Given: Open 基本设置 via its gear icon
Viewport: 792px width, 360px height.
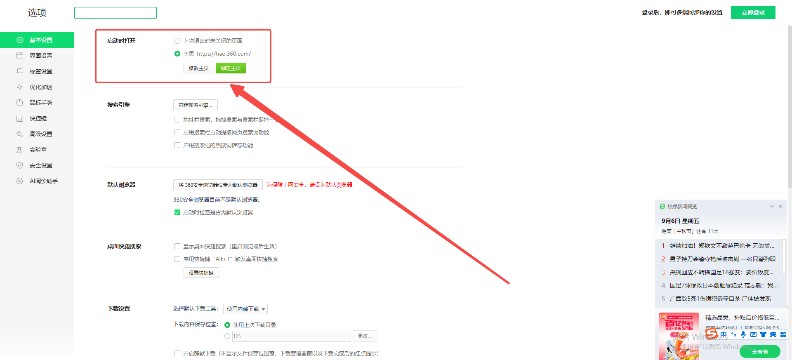Looking at the screenshot, I should point(19,40).
